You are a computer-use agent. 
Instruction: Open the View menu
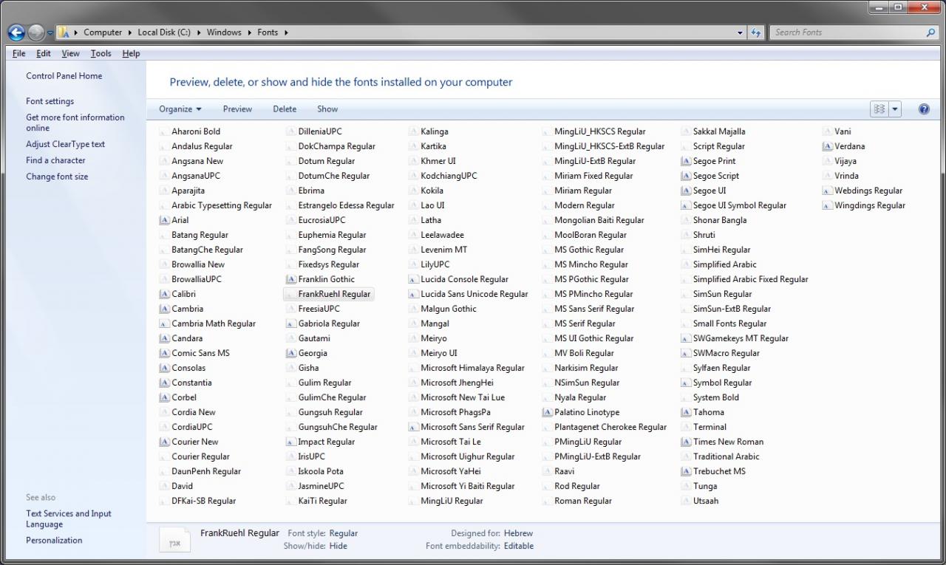[x=71, y=53]
